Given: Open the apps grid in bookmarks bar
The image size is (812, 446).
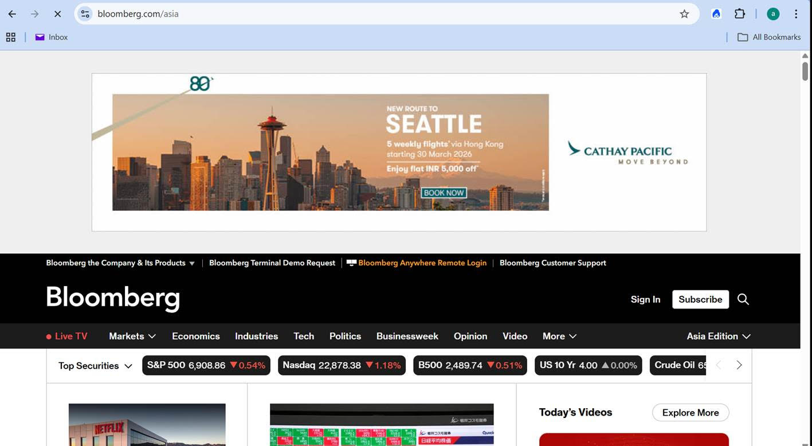Looking at the screenshot, I should coord(10,37).
